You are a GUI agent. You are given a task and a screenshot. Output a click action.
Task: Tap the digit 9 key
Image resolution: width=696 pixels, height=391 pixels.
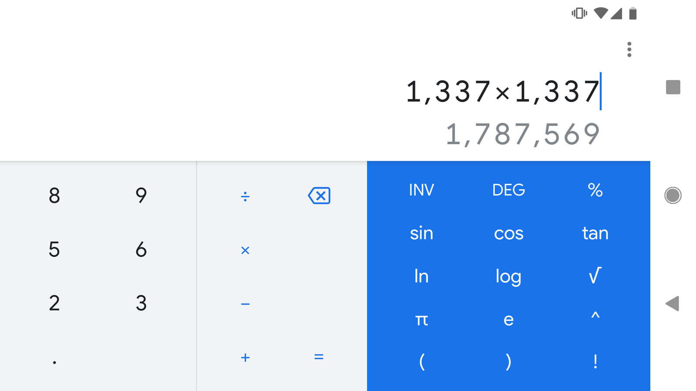141,195
